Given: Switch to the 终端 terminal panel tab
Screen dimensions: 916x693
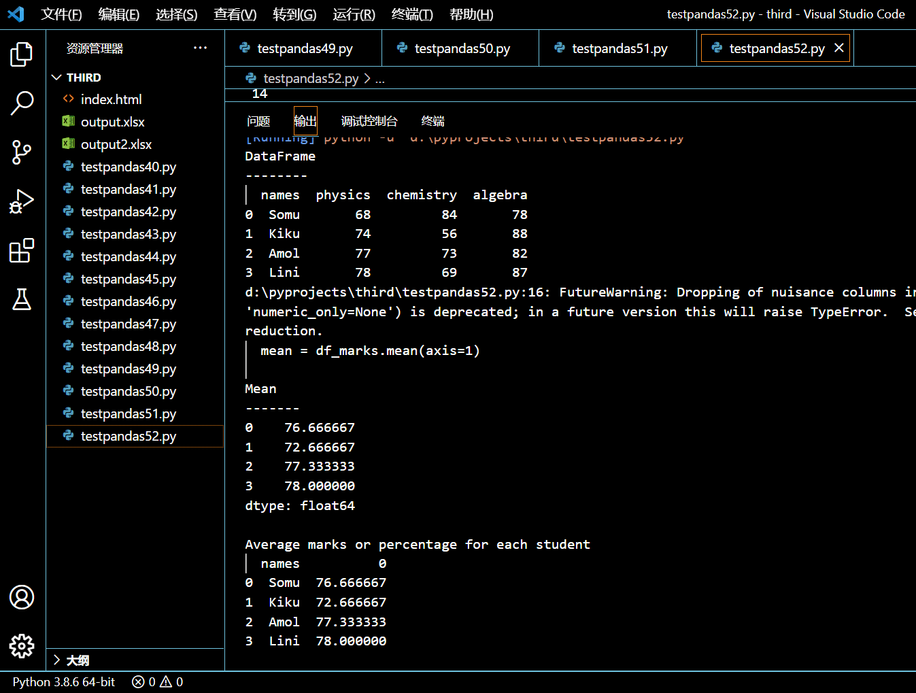Looking at the screenshot, I should (x=432, y=121).
